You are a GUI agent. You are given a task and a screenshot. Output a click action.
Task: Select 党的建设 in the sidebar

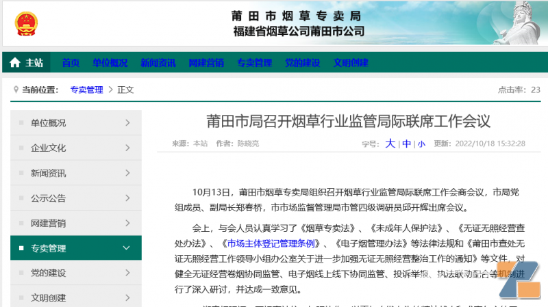point(76,273)
